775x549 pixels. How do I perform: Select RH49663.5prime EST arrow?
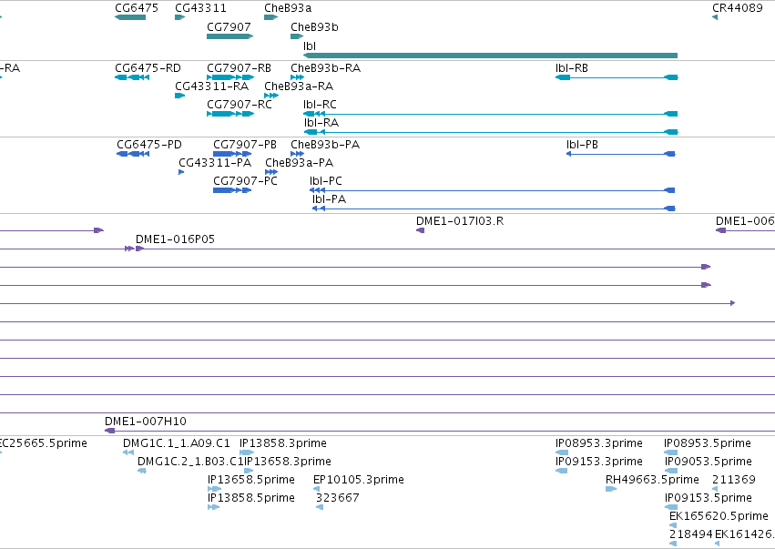pyautogui.click(x=611, y=489)
